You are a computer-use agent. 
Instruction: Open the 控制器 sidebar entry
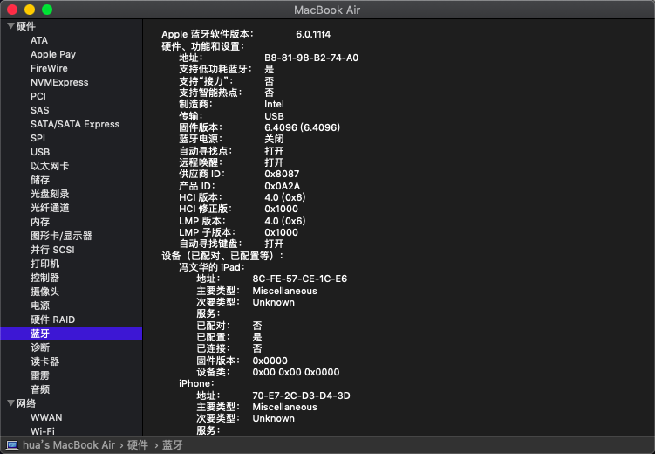click(x=44, y=278)
